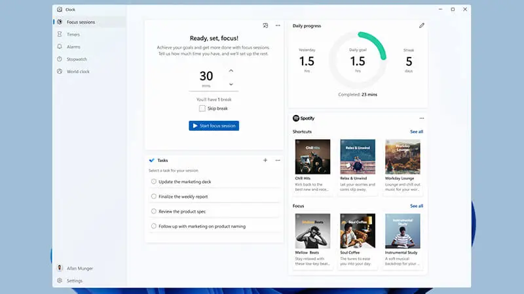Image resolution: width=524 pixels, height=294 pixels.
Task: Decrease focus minutes with down chevron
Action: tap(231, 84)
